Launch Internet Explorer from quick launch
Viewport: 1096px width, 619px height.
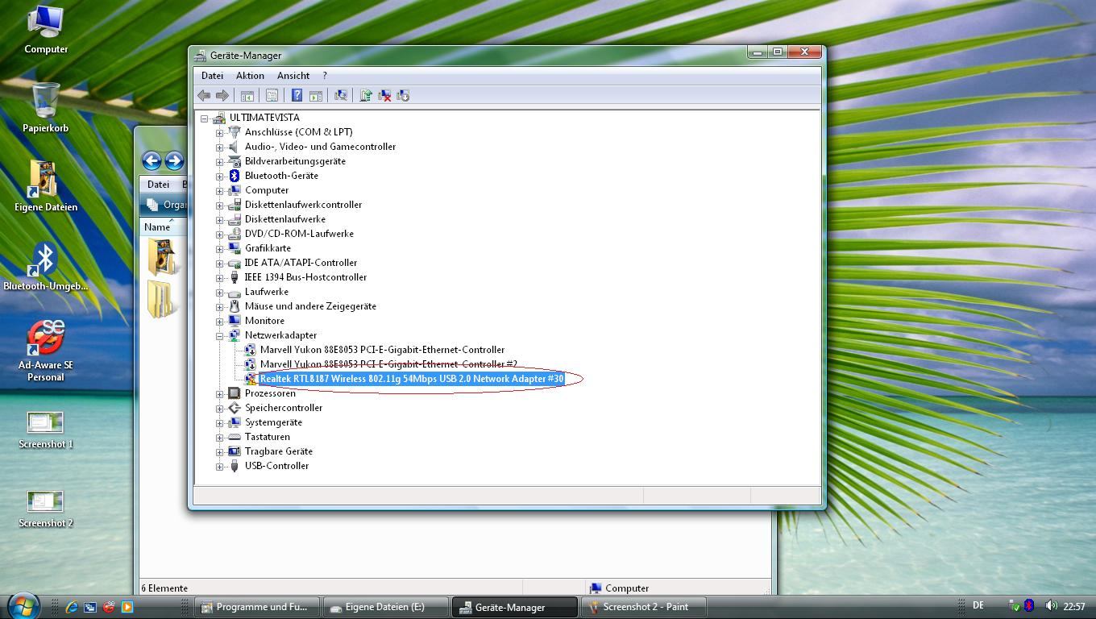click(72, 607)
